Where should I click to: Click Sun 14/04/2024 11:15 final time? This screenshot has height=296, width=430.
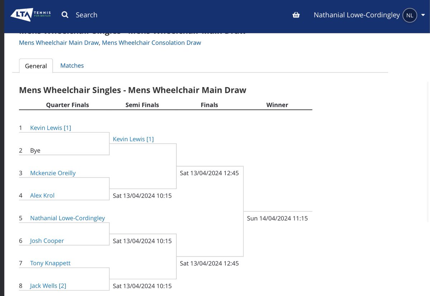tap(277, 218)
